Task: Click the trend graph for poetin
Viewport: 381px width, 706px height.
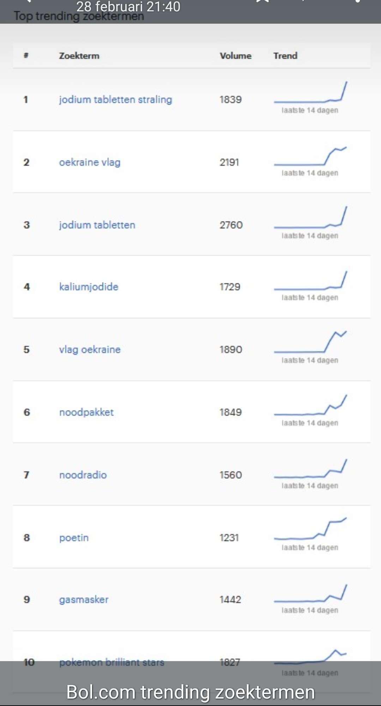Action: (310, 529)
